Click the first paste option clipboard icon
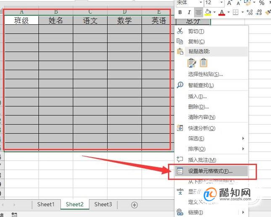The height and width of the screenshot is (217, 271). tap(192, 63)
